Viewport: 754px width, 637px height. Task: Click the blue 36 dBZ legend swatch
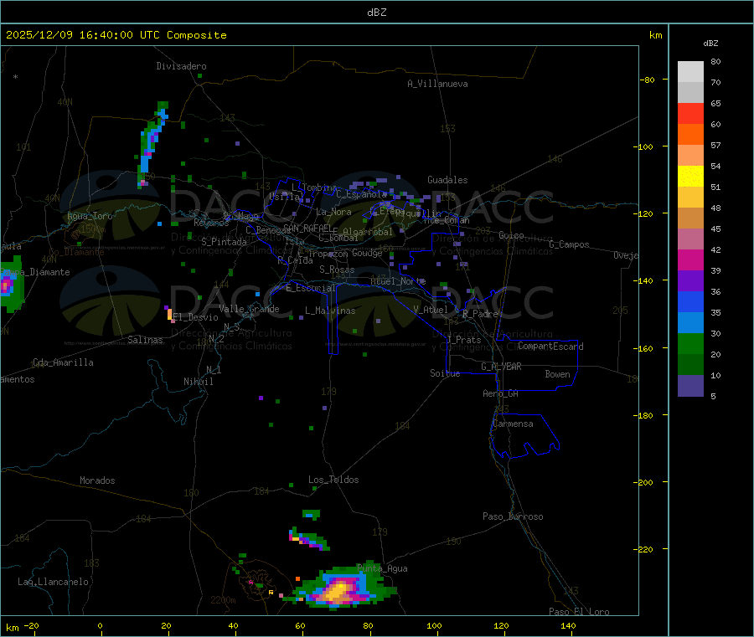pos(690,301)
